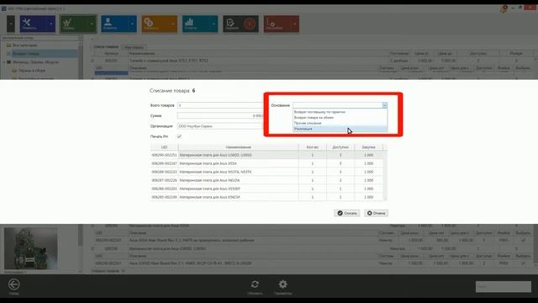Click the Артикул header in background list

pos(111,54)
